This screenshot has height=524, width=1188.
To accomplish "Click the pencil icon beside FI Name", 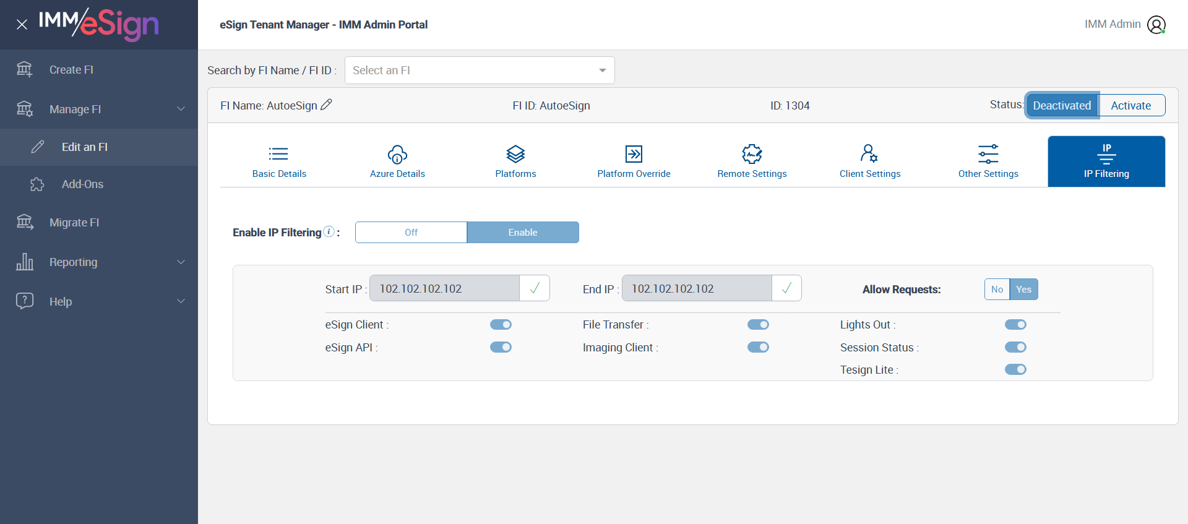I will click(326, 105).
